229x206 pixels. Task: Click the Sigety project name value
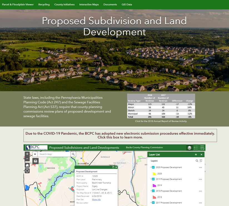coord(95,186)
